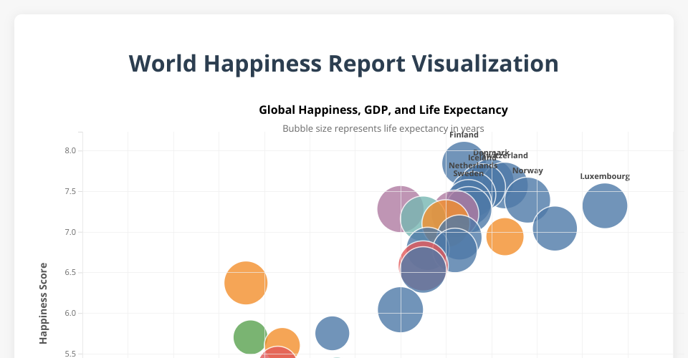Click the World Happiness Report Visualization heading
The image size is (688, 358).
[x=344, y=64]
